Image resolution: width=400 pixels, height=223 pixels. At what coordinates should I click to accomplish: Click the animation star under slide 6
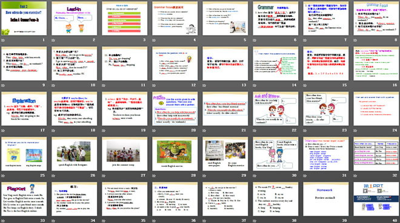pyautogui.click(x=255, y=40)
